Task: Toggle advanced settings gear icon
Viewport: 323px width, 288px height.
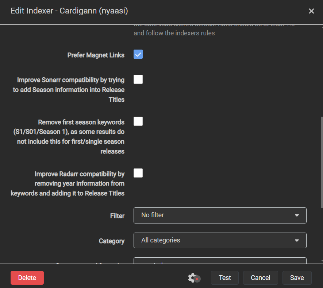Action: (x=193, y=278)
